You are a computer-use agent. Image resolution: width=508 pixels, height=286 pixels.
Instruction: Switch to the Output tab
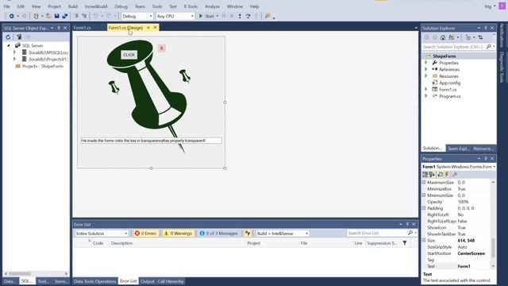148,281
